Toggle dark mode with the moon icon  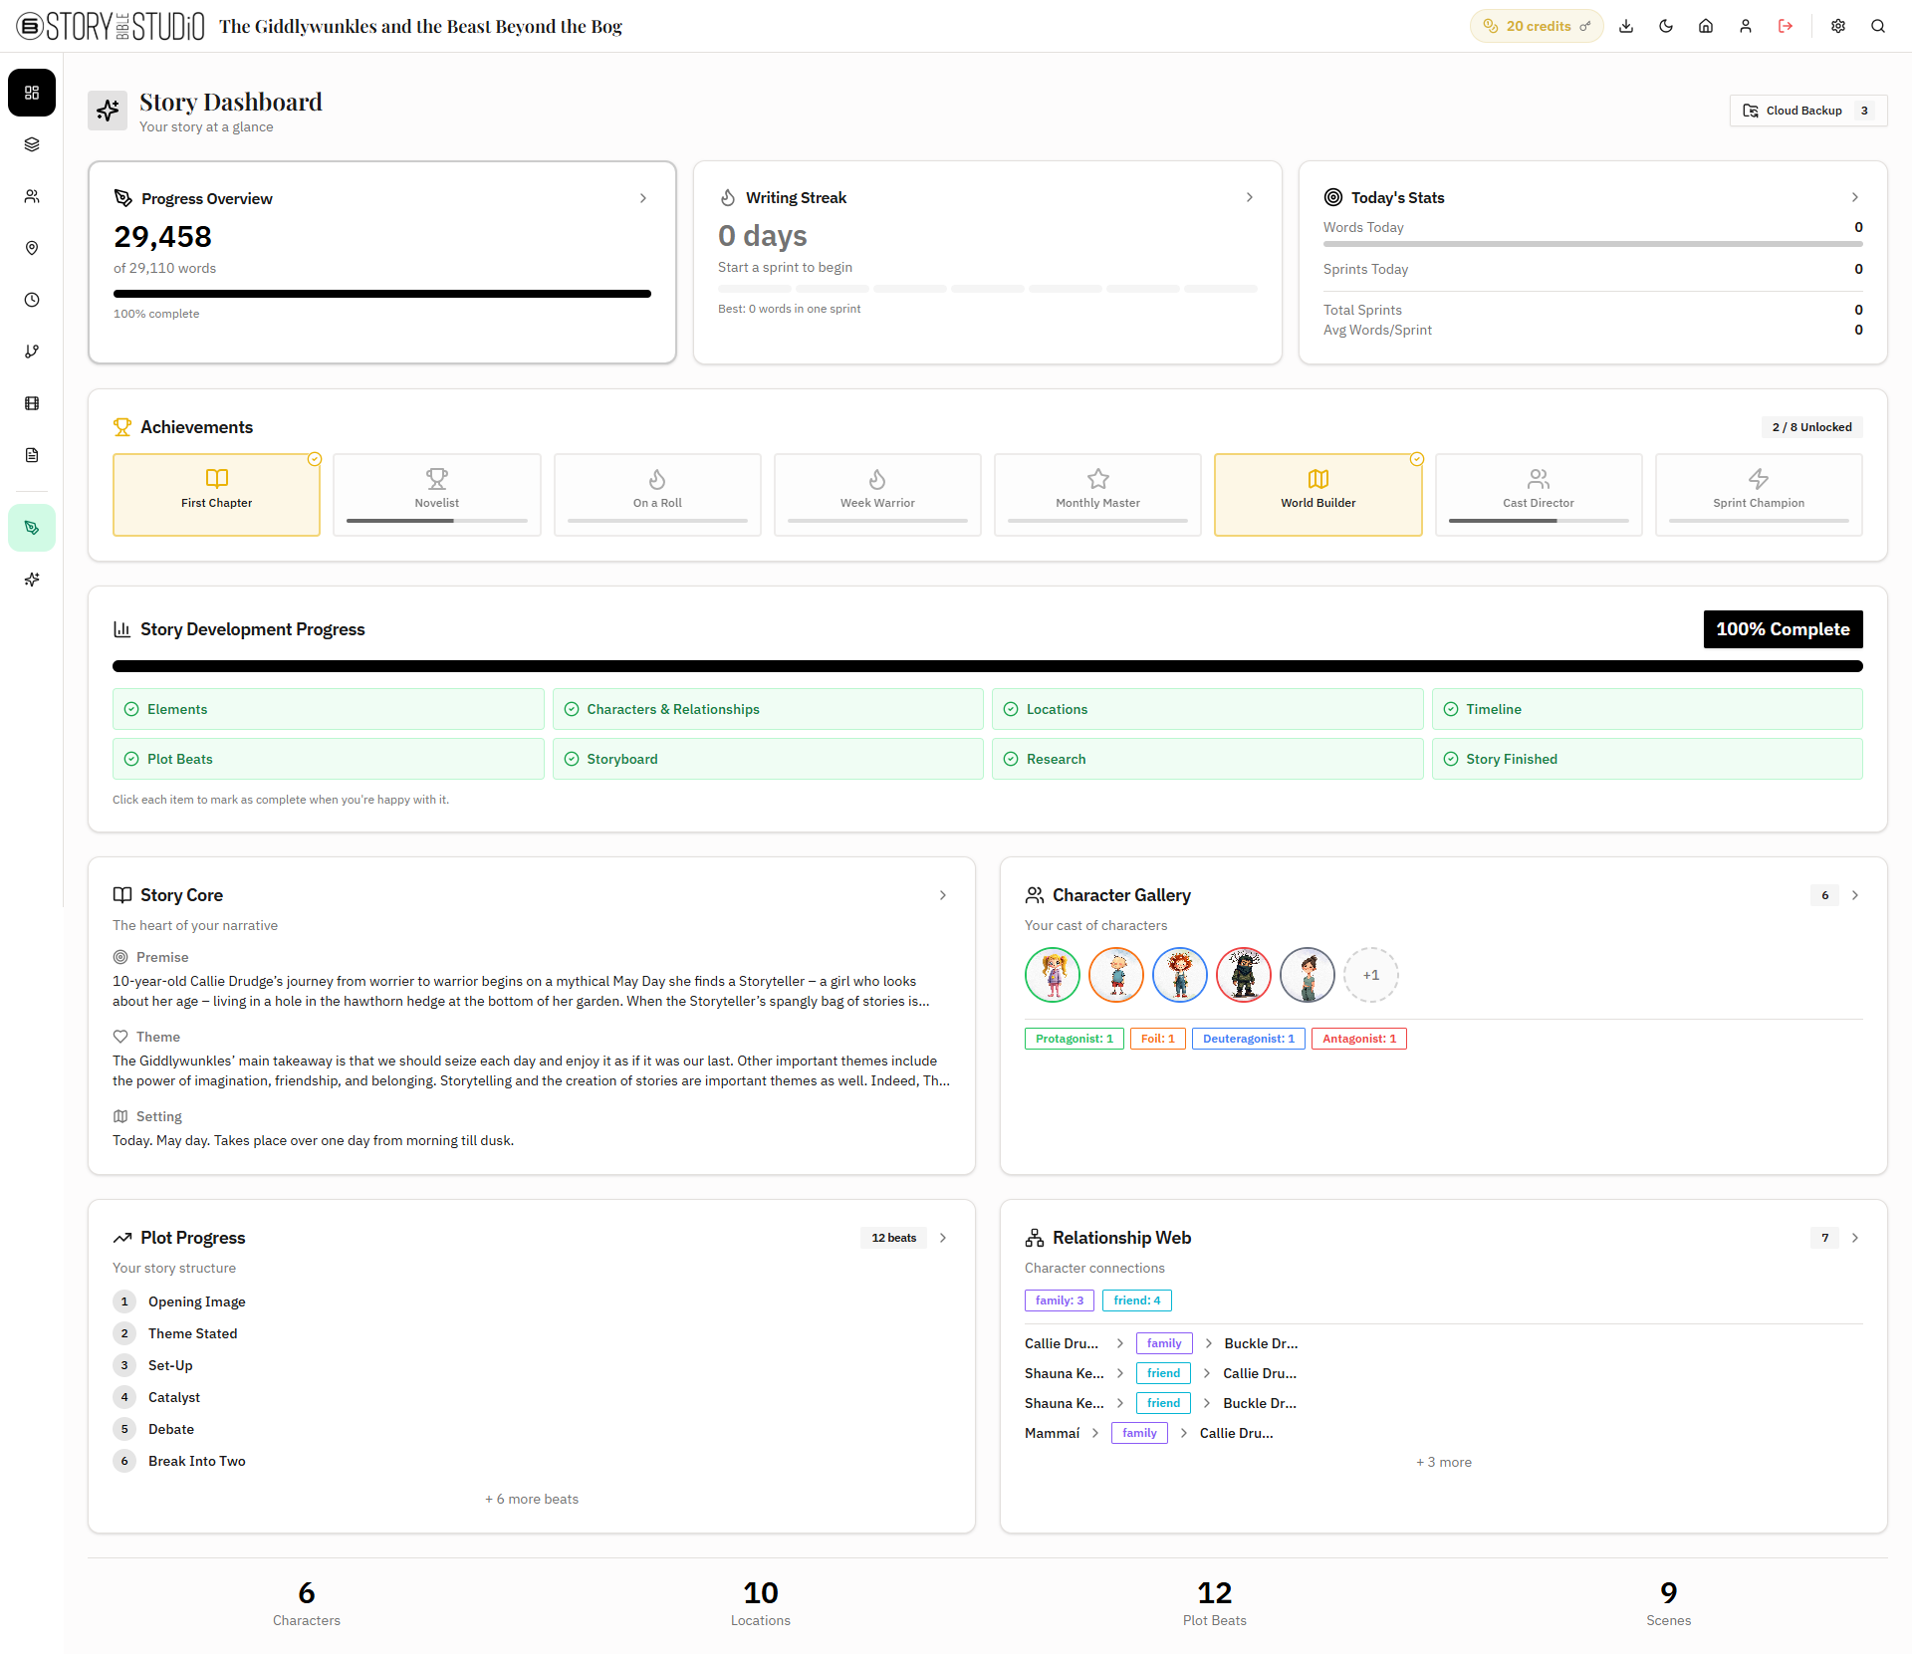(x=1666, y=26)
